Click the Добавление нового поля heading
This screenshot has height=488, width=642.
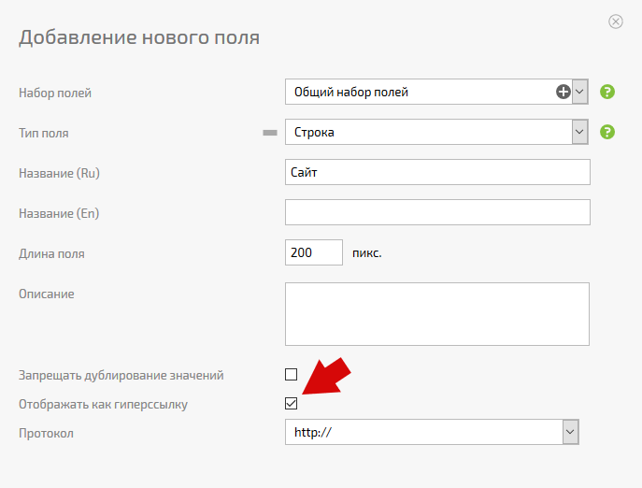tap(139, 37)
